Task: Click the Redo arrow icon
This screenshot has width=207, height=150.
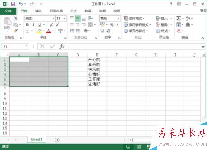Action: (31, 4)
